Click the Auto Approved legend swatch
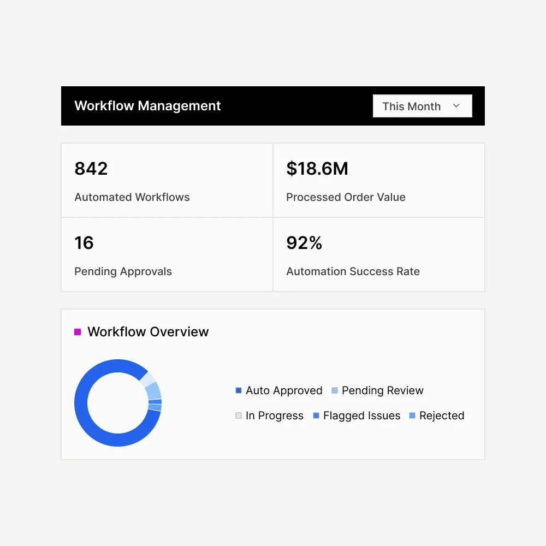546x546 pixels. click(239, 390)
